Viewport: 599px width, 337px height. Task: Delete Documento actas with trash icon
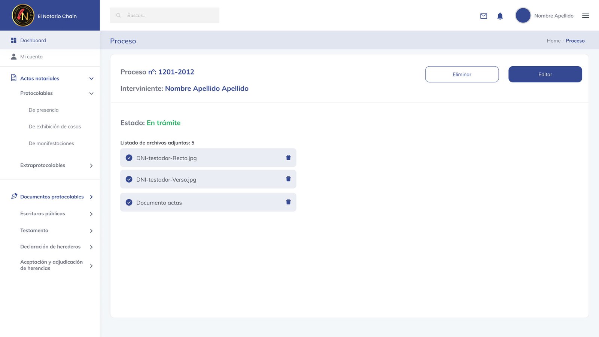[x=288, y=202]
